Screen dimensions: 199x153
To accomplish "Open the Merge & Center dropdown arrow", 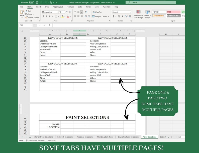I will coord(109,16).
